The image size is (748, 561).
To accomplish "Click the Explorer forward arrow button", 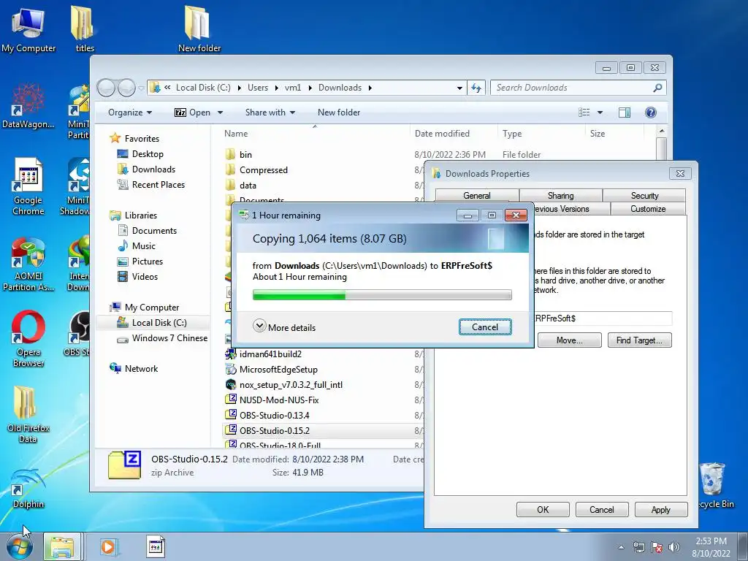I will click(x=126, y=88).
